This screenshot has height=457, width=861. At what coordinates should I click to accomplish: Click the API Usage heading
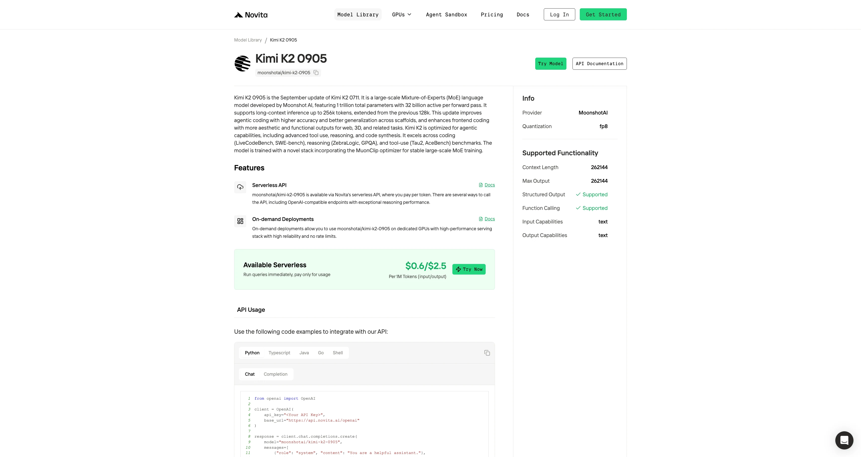251,310
